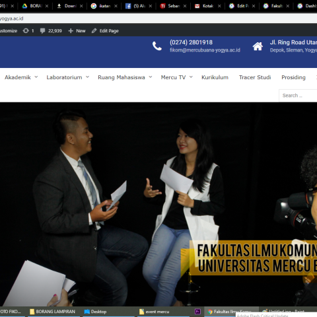
Task: Expand the Akademik dropdown chevron
Action: tap(36, 77)
